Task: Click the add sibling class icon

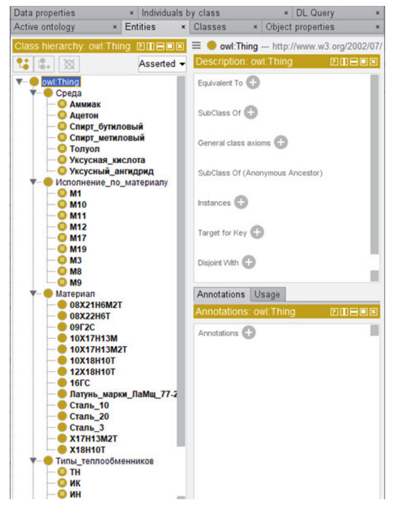Action: coord(44,64)
